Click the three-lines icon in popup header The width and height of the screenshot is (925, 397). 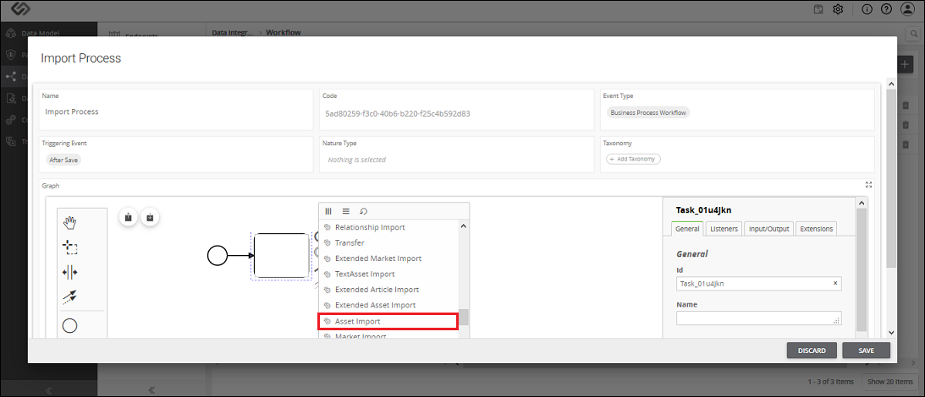coord(345,211)
